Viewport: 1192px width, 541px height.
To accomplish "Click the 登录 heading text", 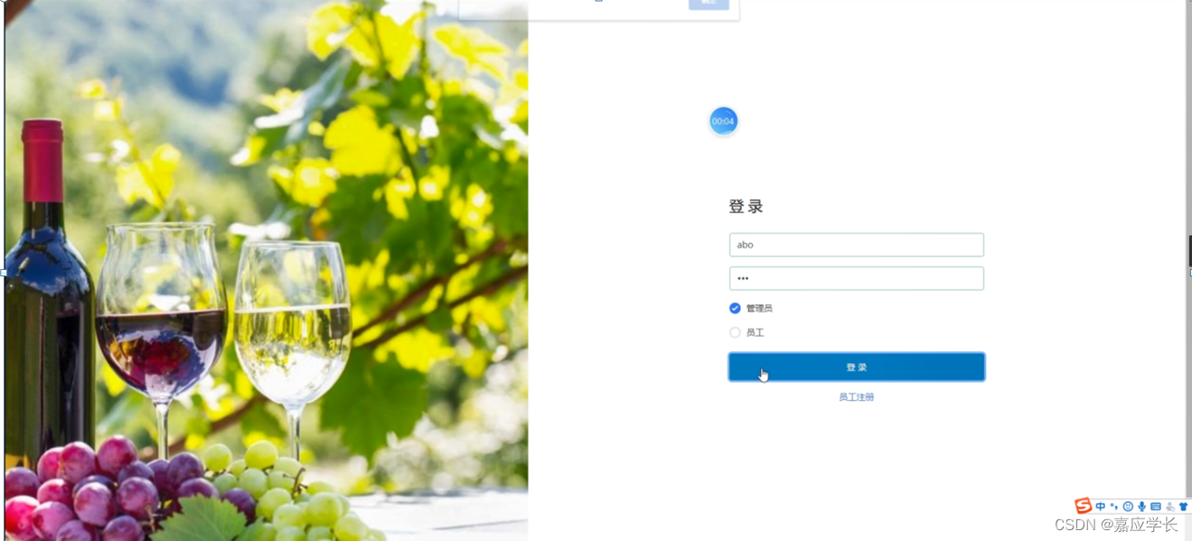I will point(746,206).
